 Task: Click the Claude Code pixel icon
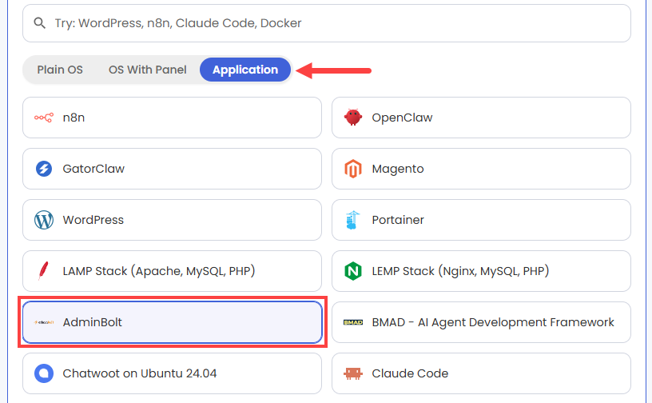(x=353, y=373)
